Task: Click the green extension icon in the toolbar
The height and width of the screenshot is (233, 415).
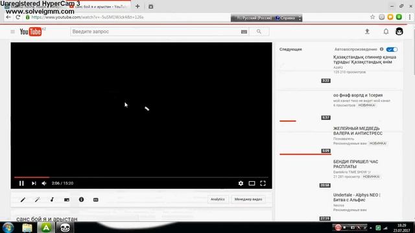Action: 399,17
